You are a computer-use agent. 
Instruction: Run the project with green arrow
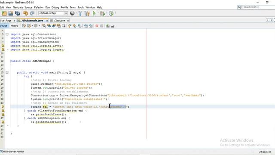point(94,13)
